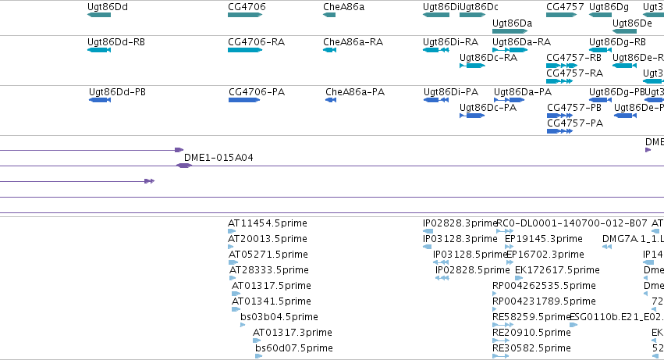The width and height of the screenshot is (664, 360).
Task: Click the Ugt86Dg gene arrow
Action: click(x=601, y=15)
